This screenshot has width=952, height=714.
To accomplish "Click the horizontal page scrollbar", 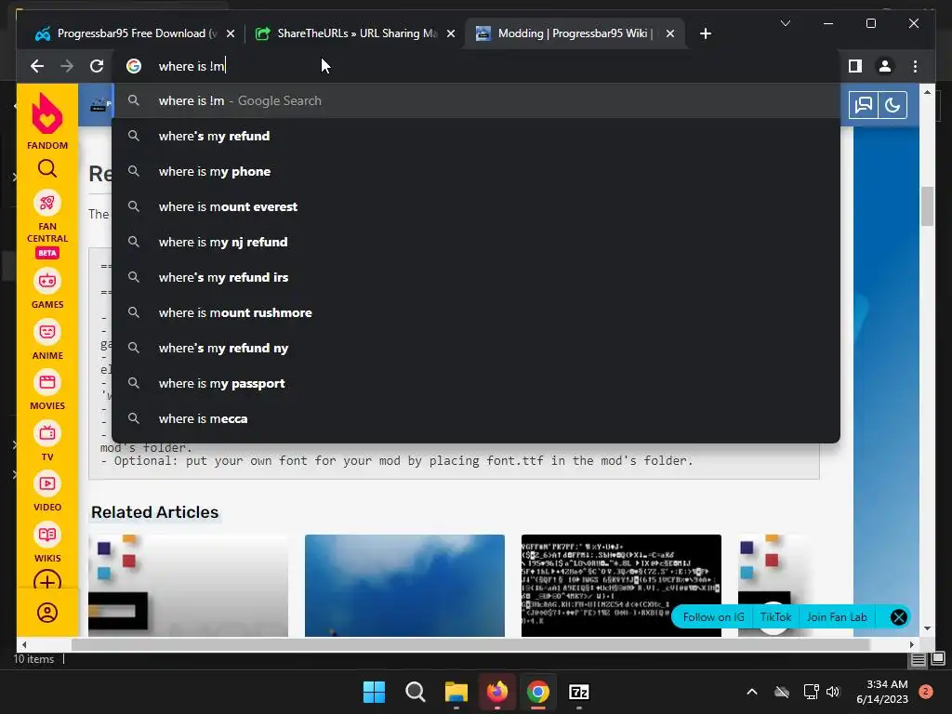I will tap(471, 644).
